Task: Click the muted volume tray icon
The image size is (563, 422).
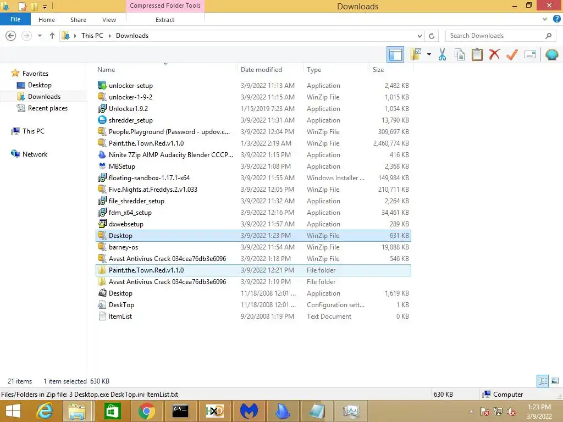Action: (x=511, y=412)
